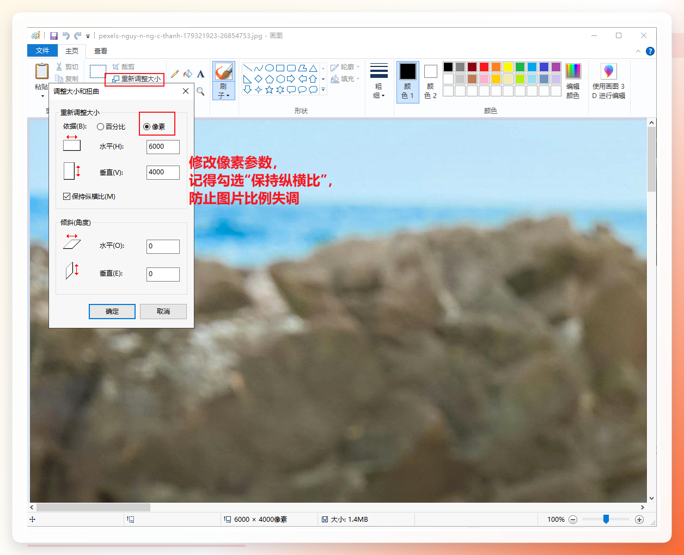Viewport: 684px width, 555px height.
Task: Choose the five-point star shape
Action: (269, 89)
